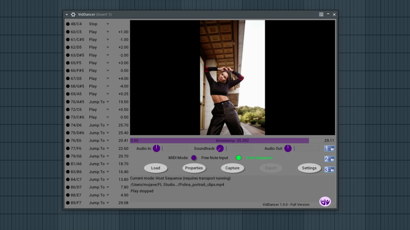Click the 72/C6 note label

76,110
